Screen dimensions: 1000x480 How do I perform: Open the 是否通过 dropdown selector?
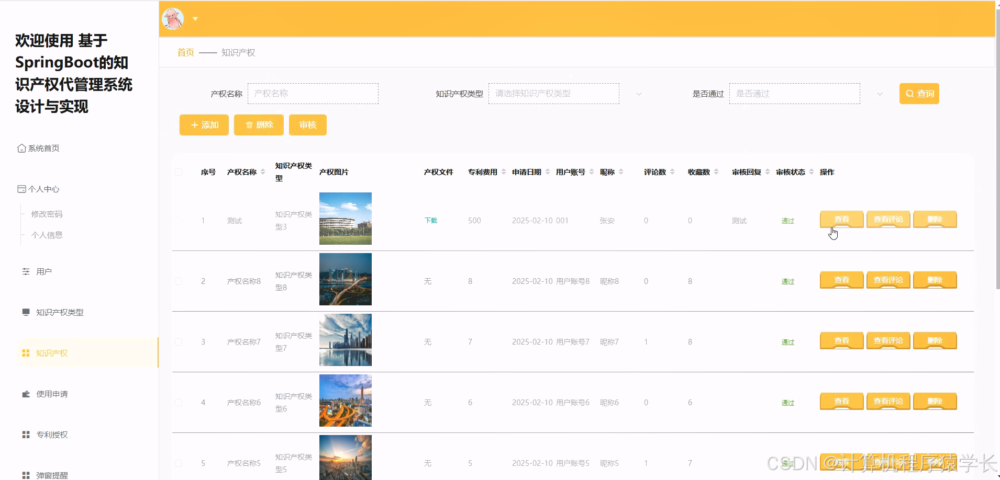794,93
